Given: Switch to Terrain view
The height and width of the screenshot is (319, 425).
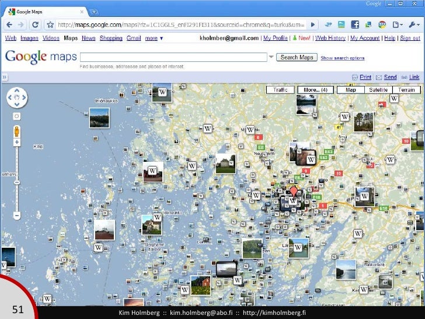Looking at the screenshot, I should [406, 90].
